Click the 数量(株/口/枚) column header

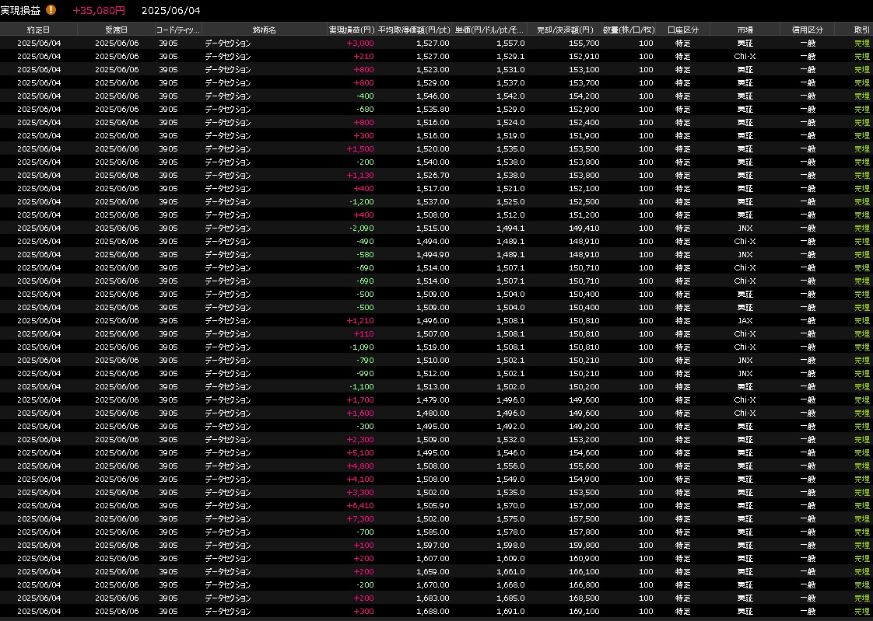pyautogui.click(x=629, y=30)
